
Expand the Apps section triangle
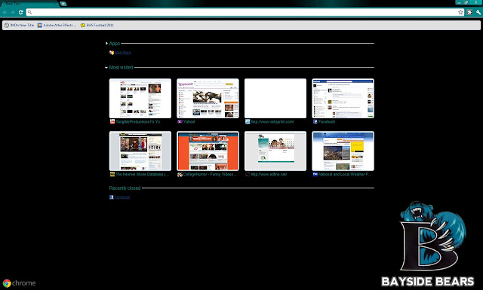point(106,44)
